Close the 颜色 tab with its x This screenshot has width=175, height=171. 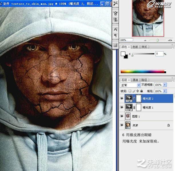point(129,47)
